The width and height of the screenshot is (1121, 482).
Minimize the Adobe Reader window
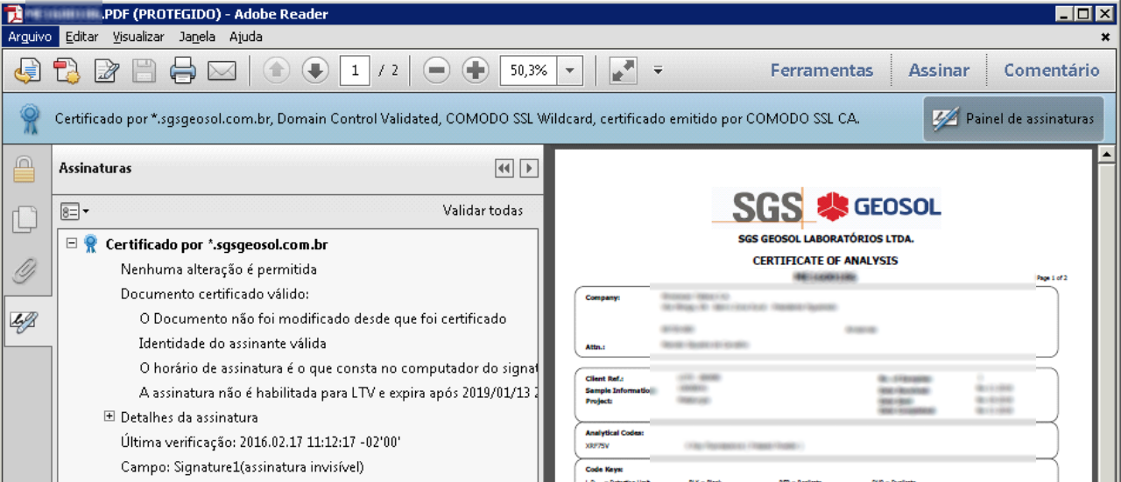tap(1063, 13)
